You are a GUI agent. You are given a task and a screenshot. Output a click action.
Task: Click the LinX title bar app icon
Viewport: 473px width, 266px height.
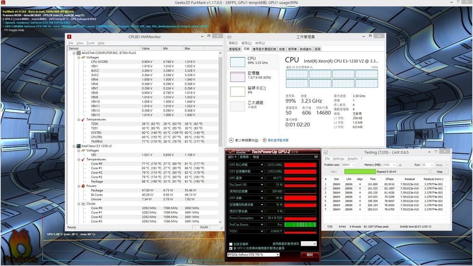(x=326, y=152)
